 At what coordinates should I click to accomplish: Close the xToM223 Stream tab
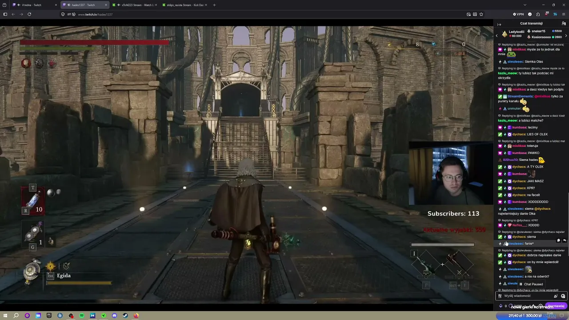click(x=156, y=5)
